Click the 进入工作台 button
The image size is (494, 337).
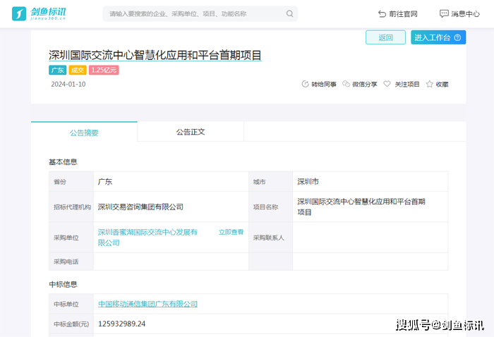[x=438, y=37]
